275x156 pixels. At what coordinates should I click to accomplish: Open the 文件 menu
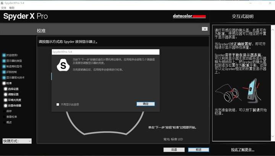point(3,8)
